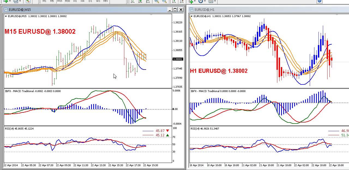
Task: Select the M30 timeframe button
Action: point(67,1)
